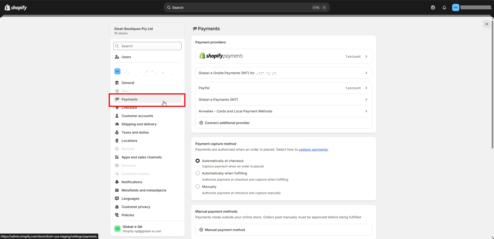Click Manual payment method button
Screen dimensions: 494x239
pos(283,230)
